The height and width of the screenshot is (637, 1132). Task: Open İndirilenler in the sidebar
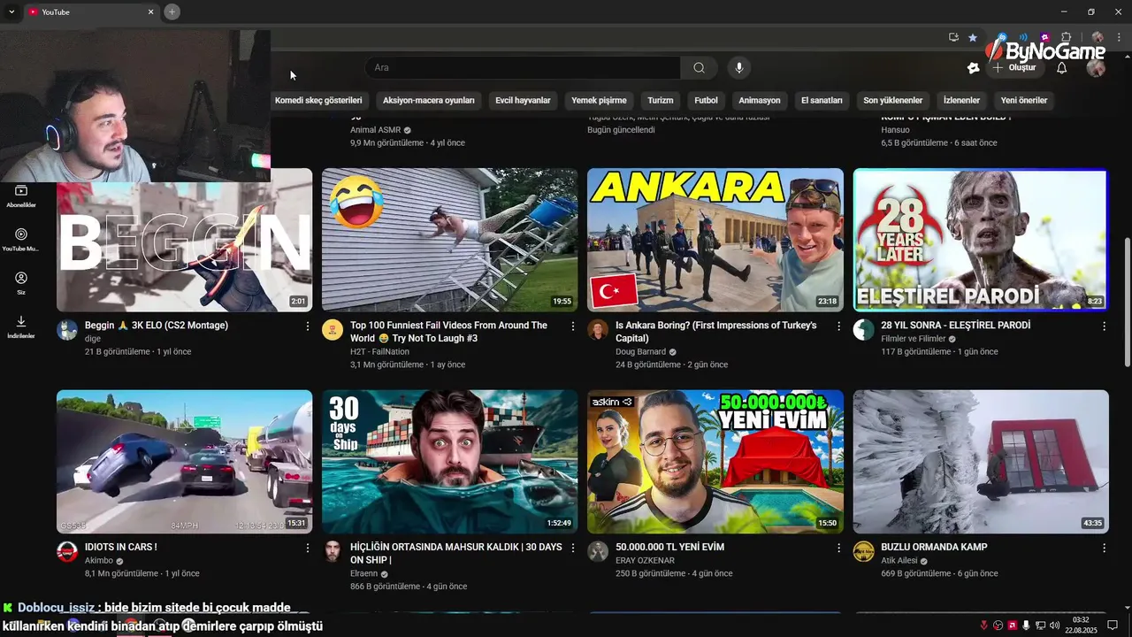[x=21, y=326]
